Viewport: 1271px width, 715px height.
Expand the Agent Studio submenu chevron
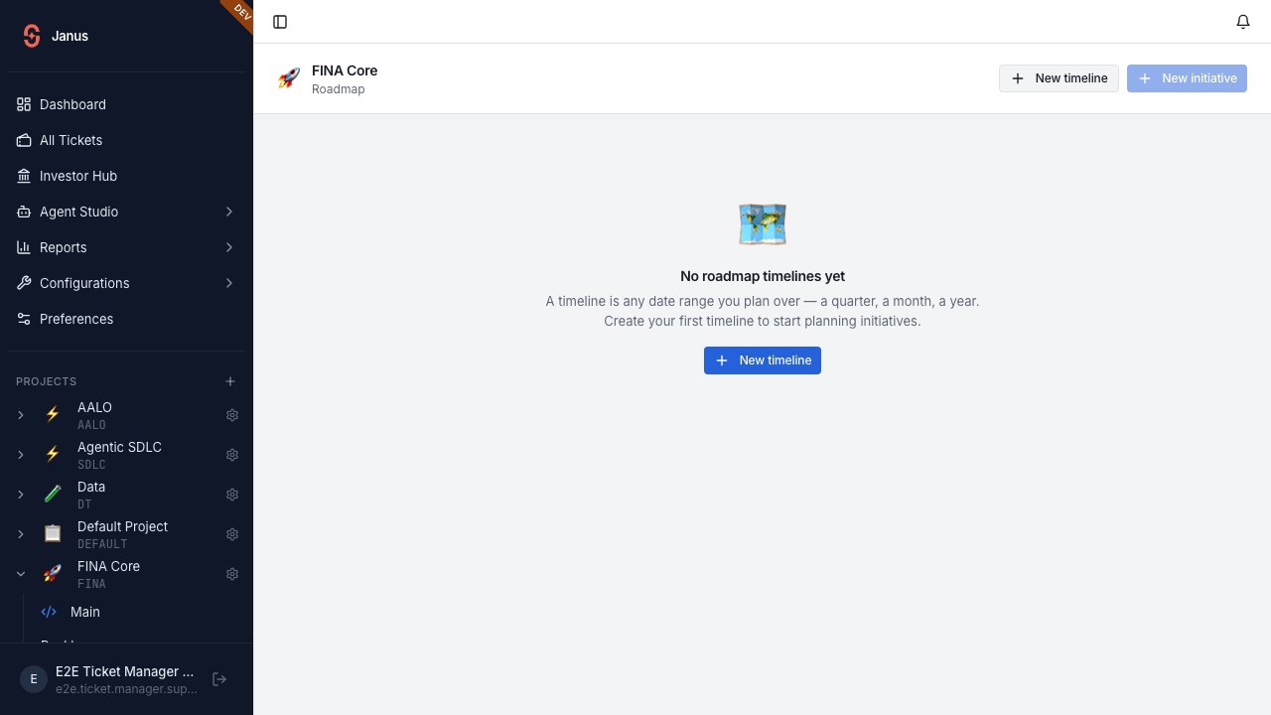(x=229, y=212)
